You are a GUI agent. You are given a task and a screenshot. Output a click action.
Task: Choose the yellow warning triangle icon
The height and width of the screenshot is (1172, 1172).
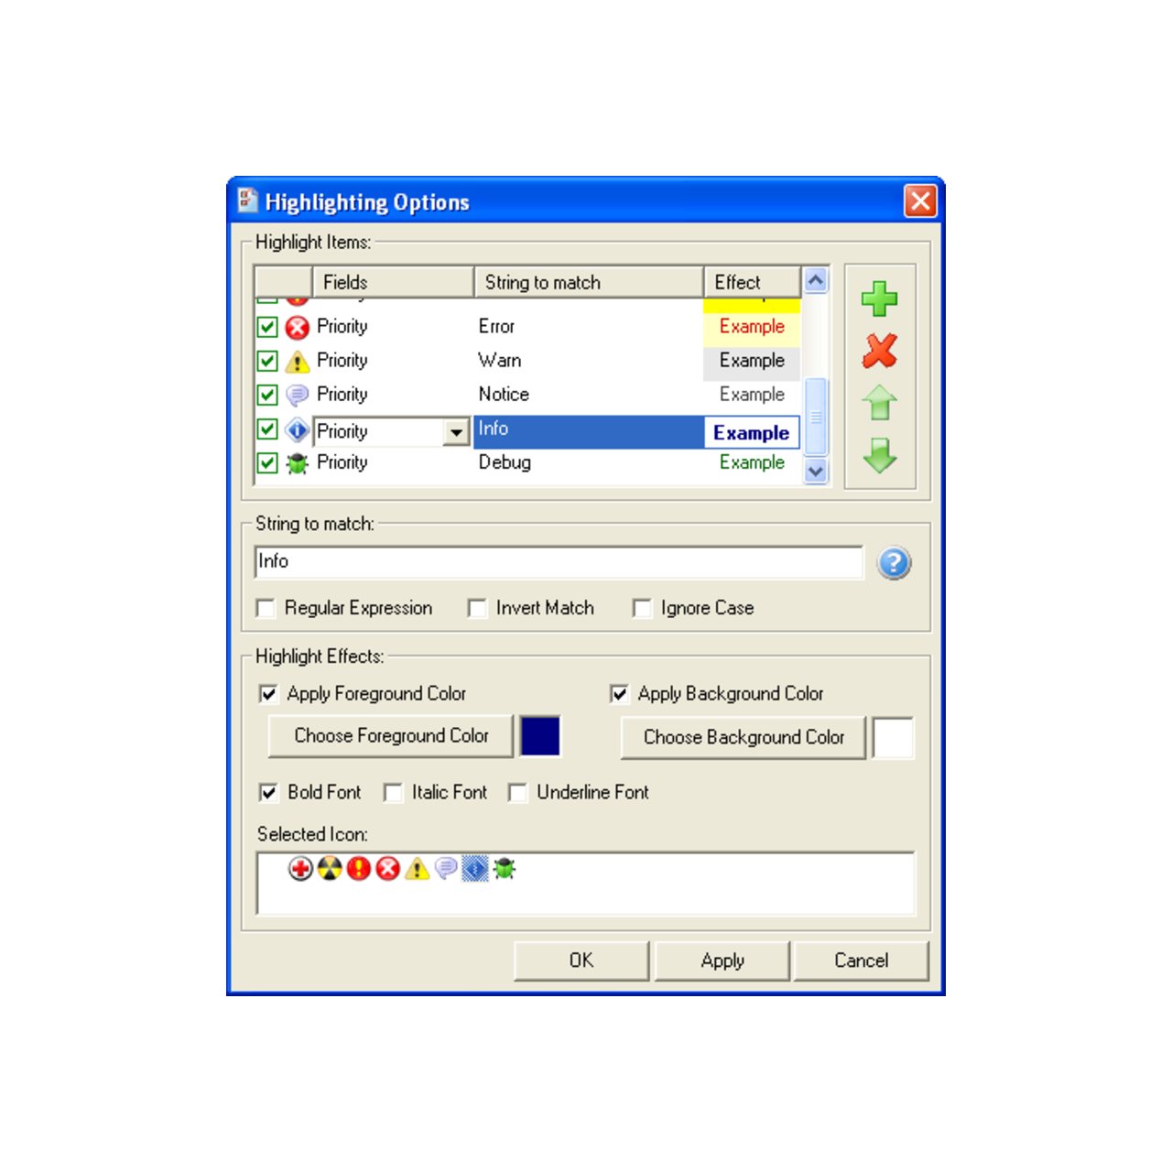tap(415, 868)
